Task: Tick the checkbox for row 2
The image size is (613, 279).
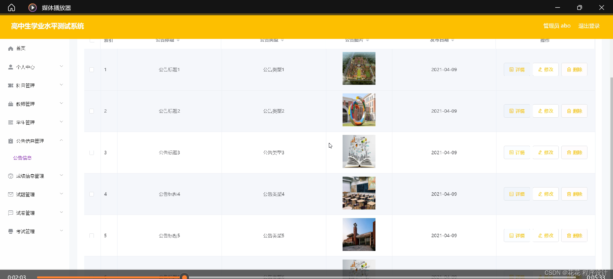Action: [x=92, y=111]
